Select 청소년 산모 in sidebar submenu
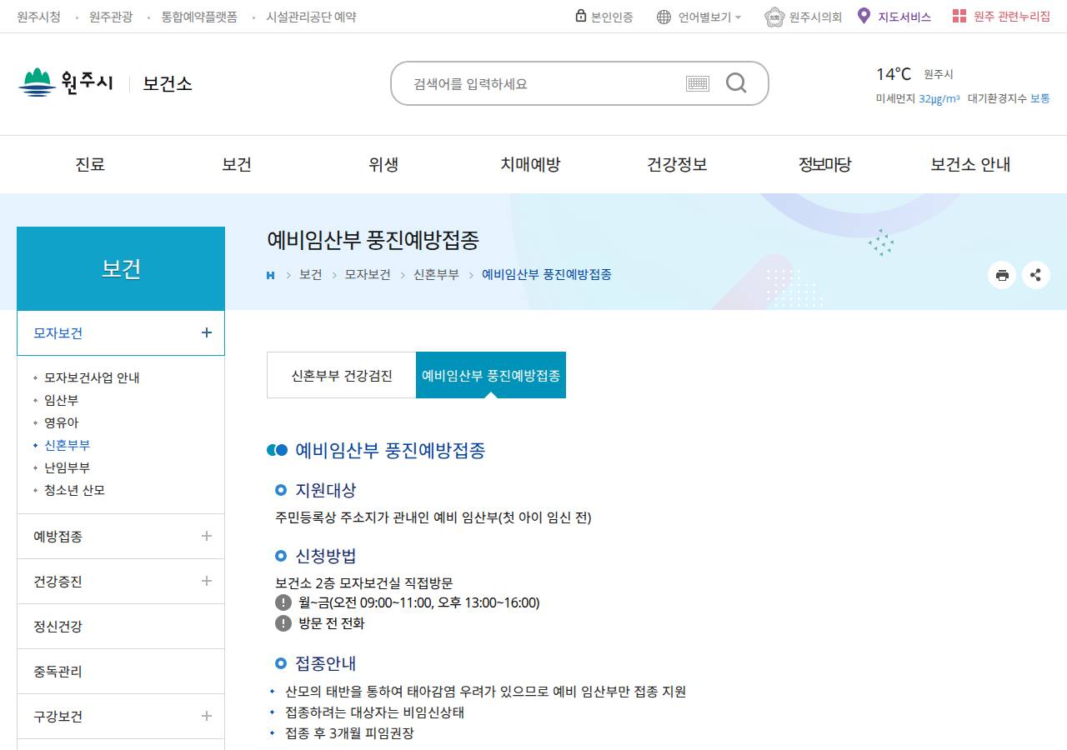 tap(74, 490)
